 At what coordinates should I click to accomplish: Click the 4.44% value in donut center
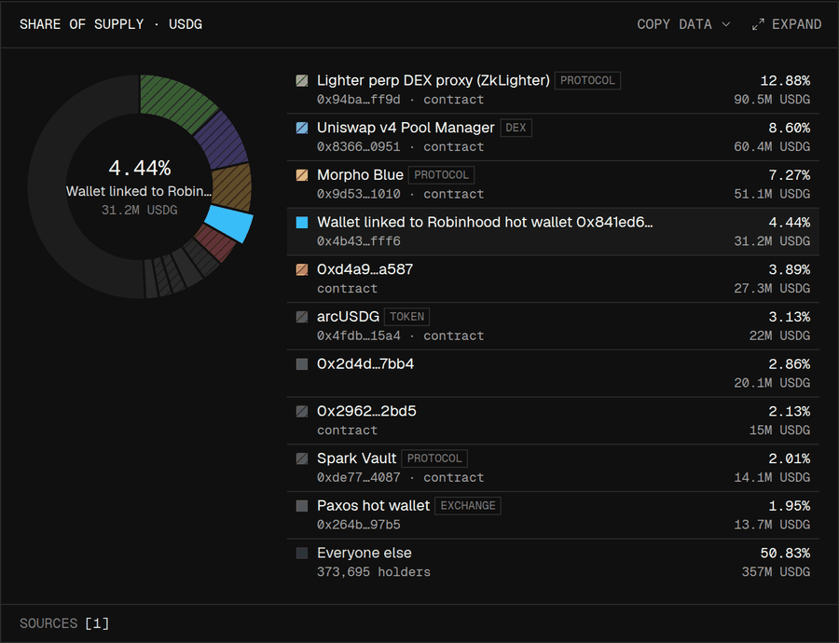pos(140,169)
